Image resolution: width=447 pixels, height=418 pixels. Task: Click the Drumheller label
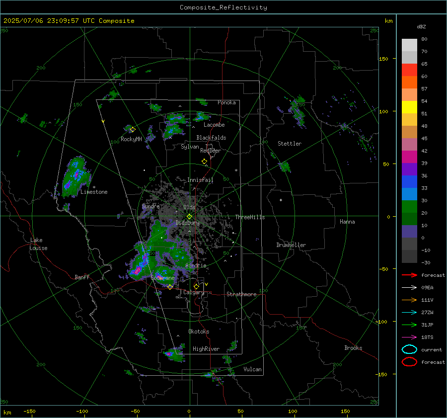(291, 245)
